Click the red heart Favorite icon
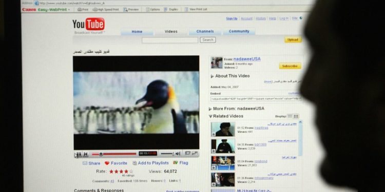Image resolution: width=385 pixels, height=192 pixels. tap(107, 163)
